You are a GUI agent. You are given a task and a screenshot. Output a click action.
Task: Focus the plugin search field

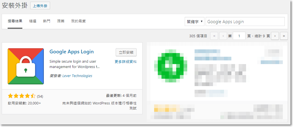pyautogui.click(x=245, y=22)
